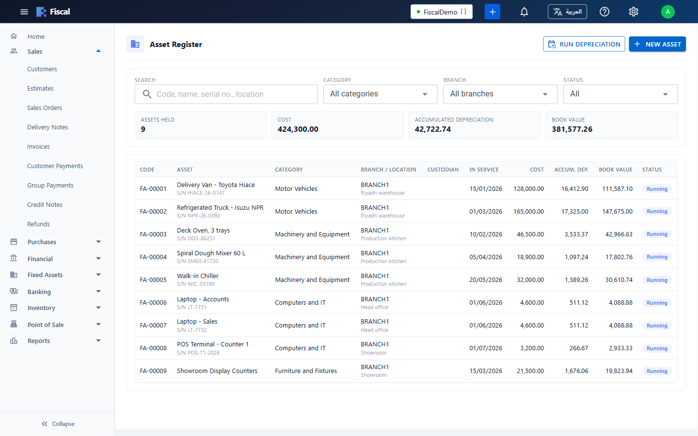The image size is (698, 436).
Task: Open asset FA-00001 Delivery Van row
Action: [x=406, y=188]
